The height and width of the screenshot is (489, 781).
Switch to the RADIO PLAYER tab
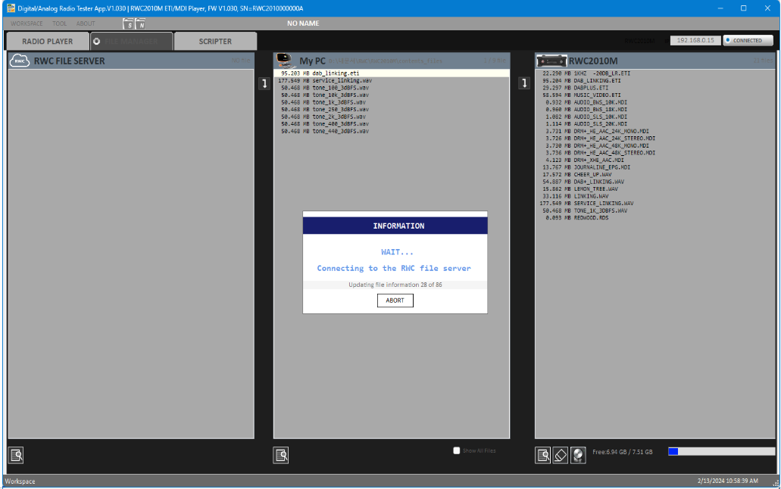click(x=47, y=42)
